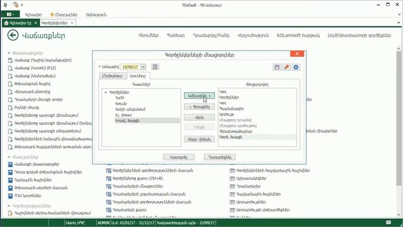The height and width of the screenshot is (227, 403).
Task: Open the Օգնություն menu
Action: [96, 15]
